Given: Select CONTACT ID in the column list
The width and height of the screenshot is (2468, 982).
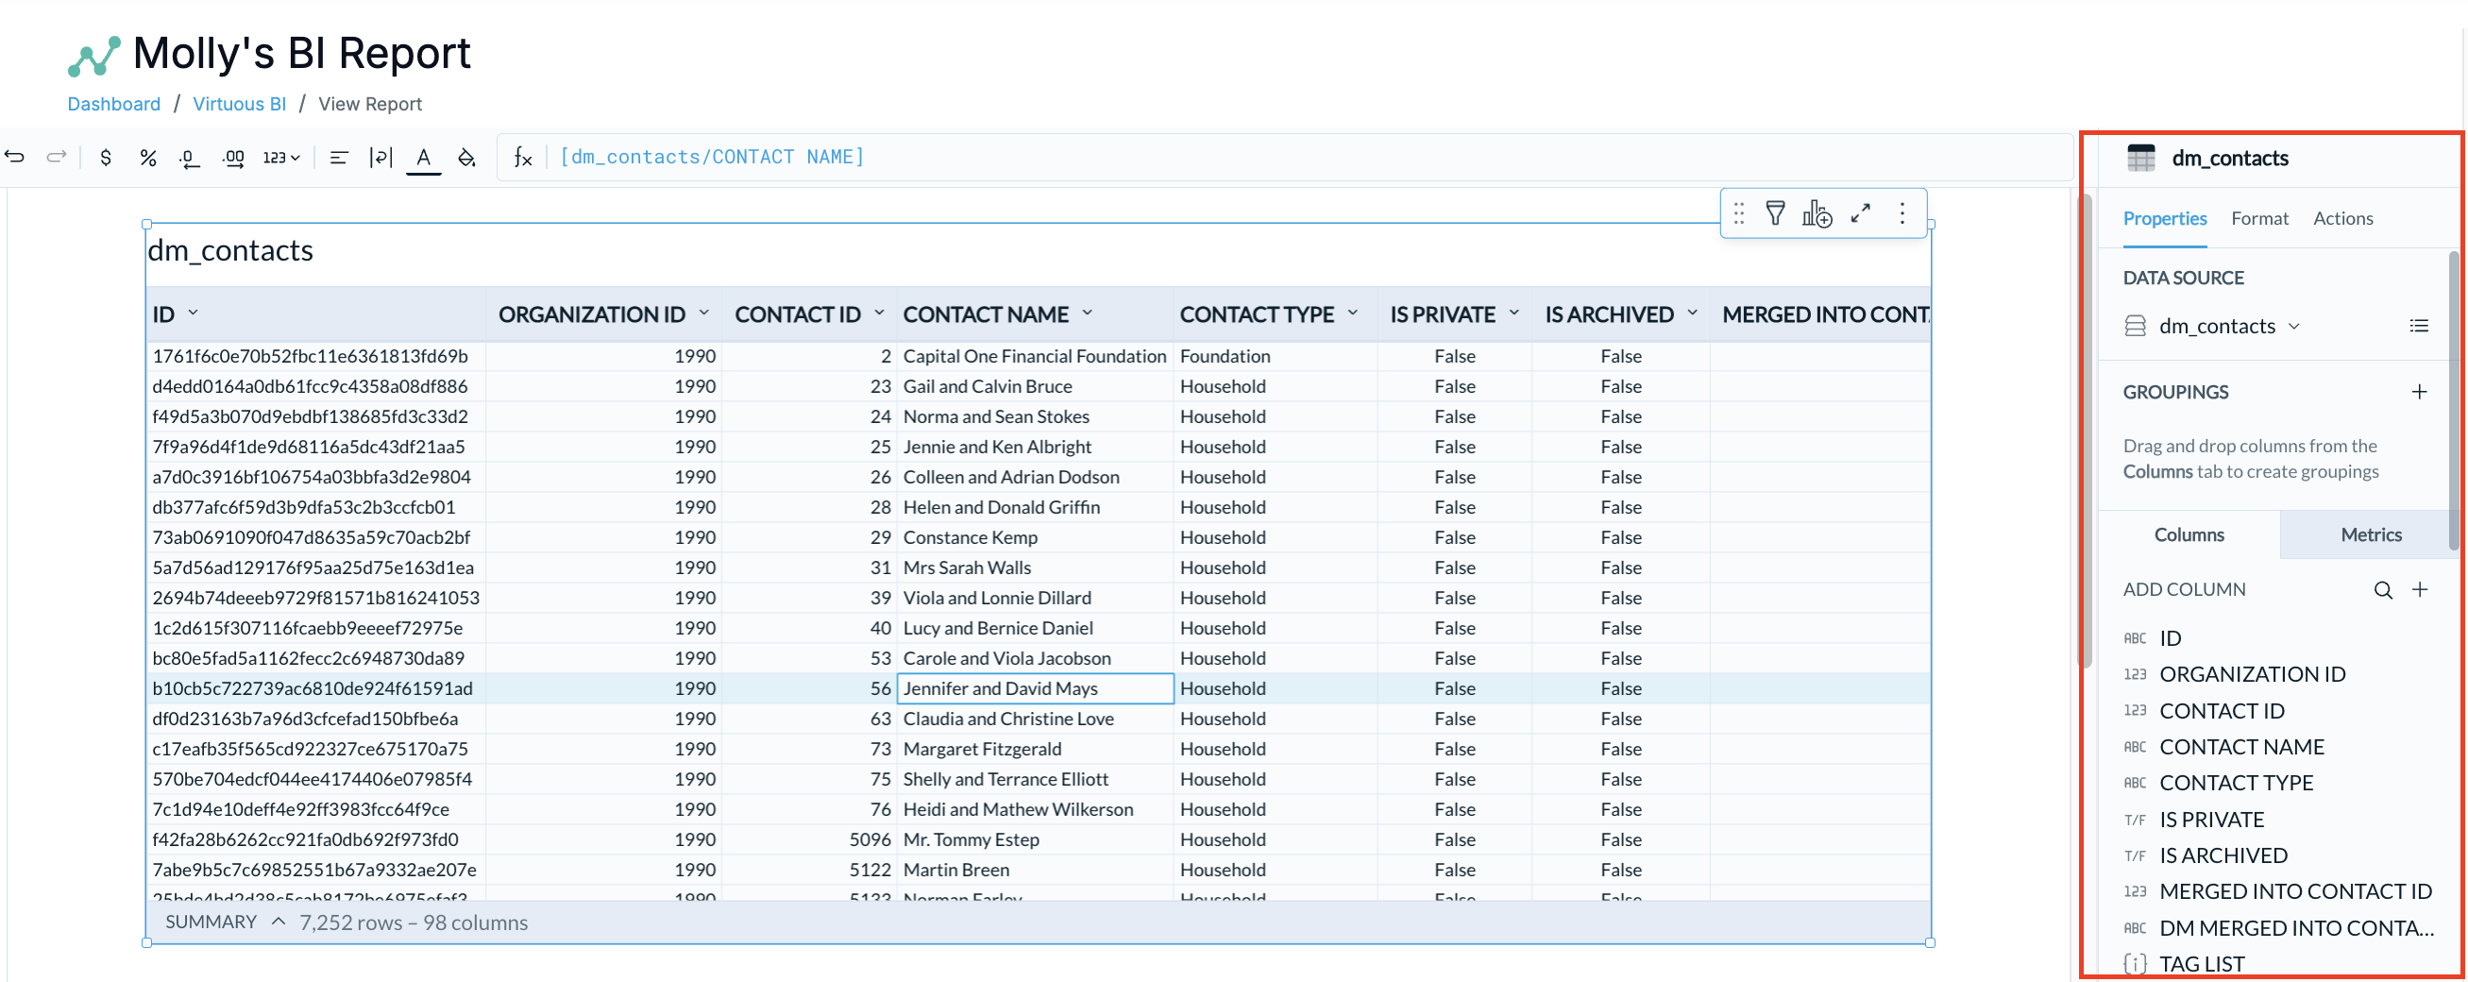Looking at the screenshot, I should point(2221,711).
